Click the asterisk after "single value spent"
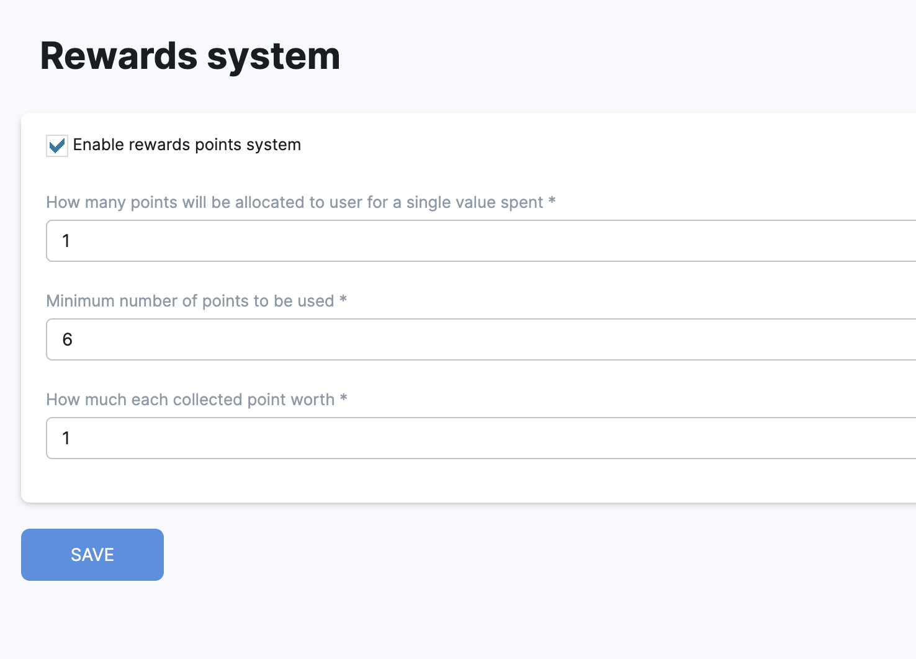Image resolution: width=916 pixels, height=659 pixels. [552, 201]
